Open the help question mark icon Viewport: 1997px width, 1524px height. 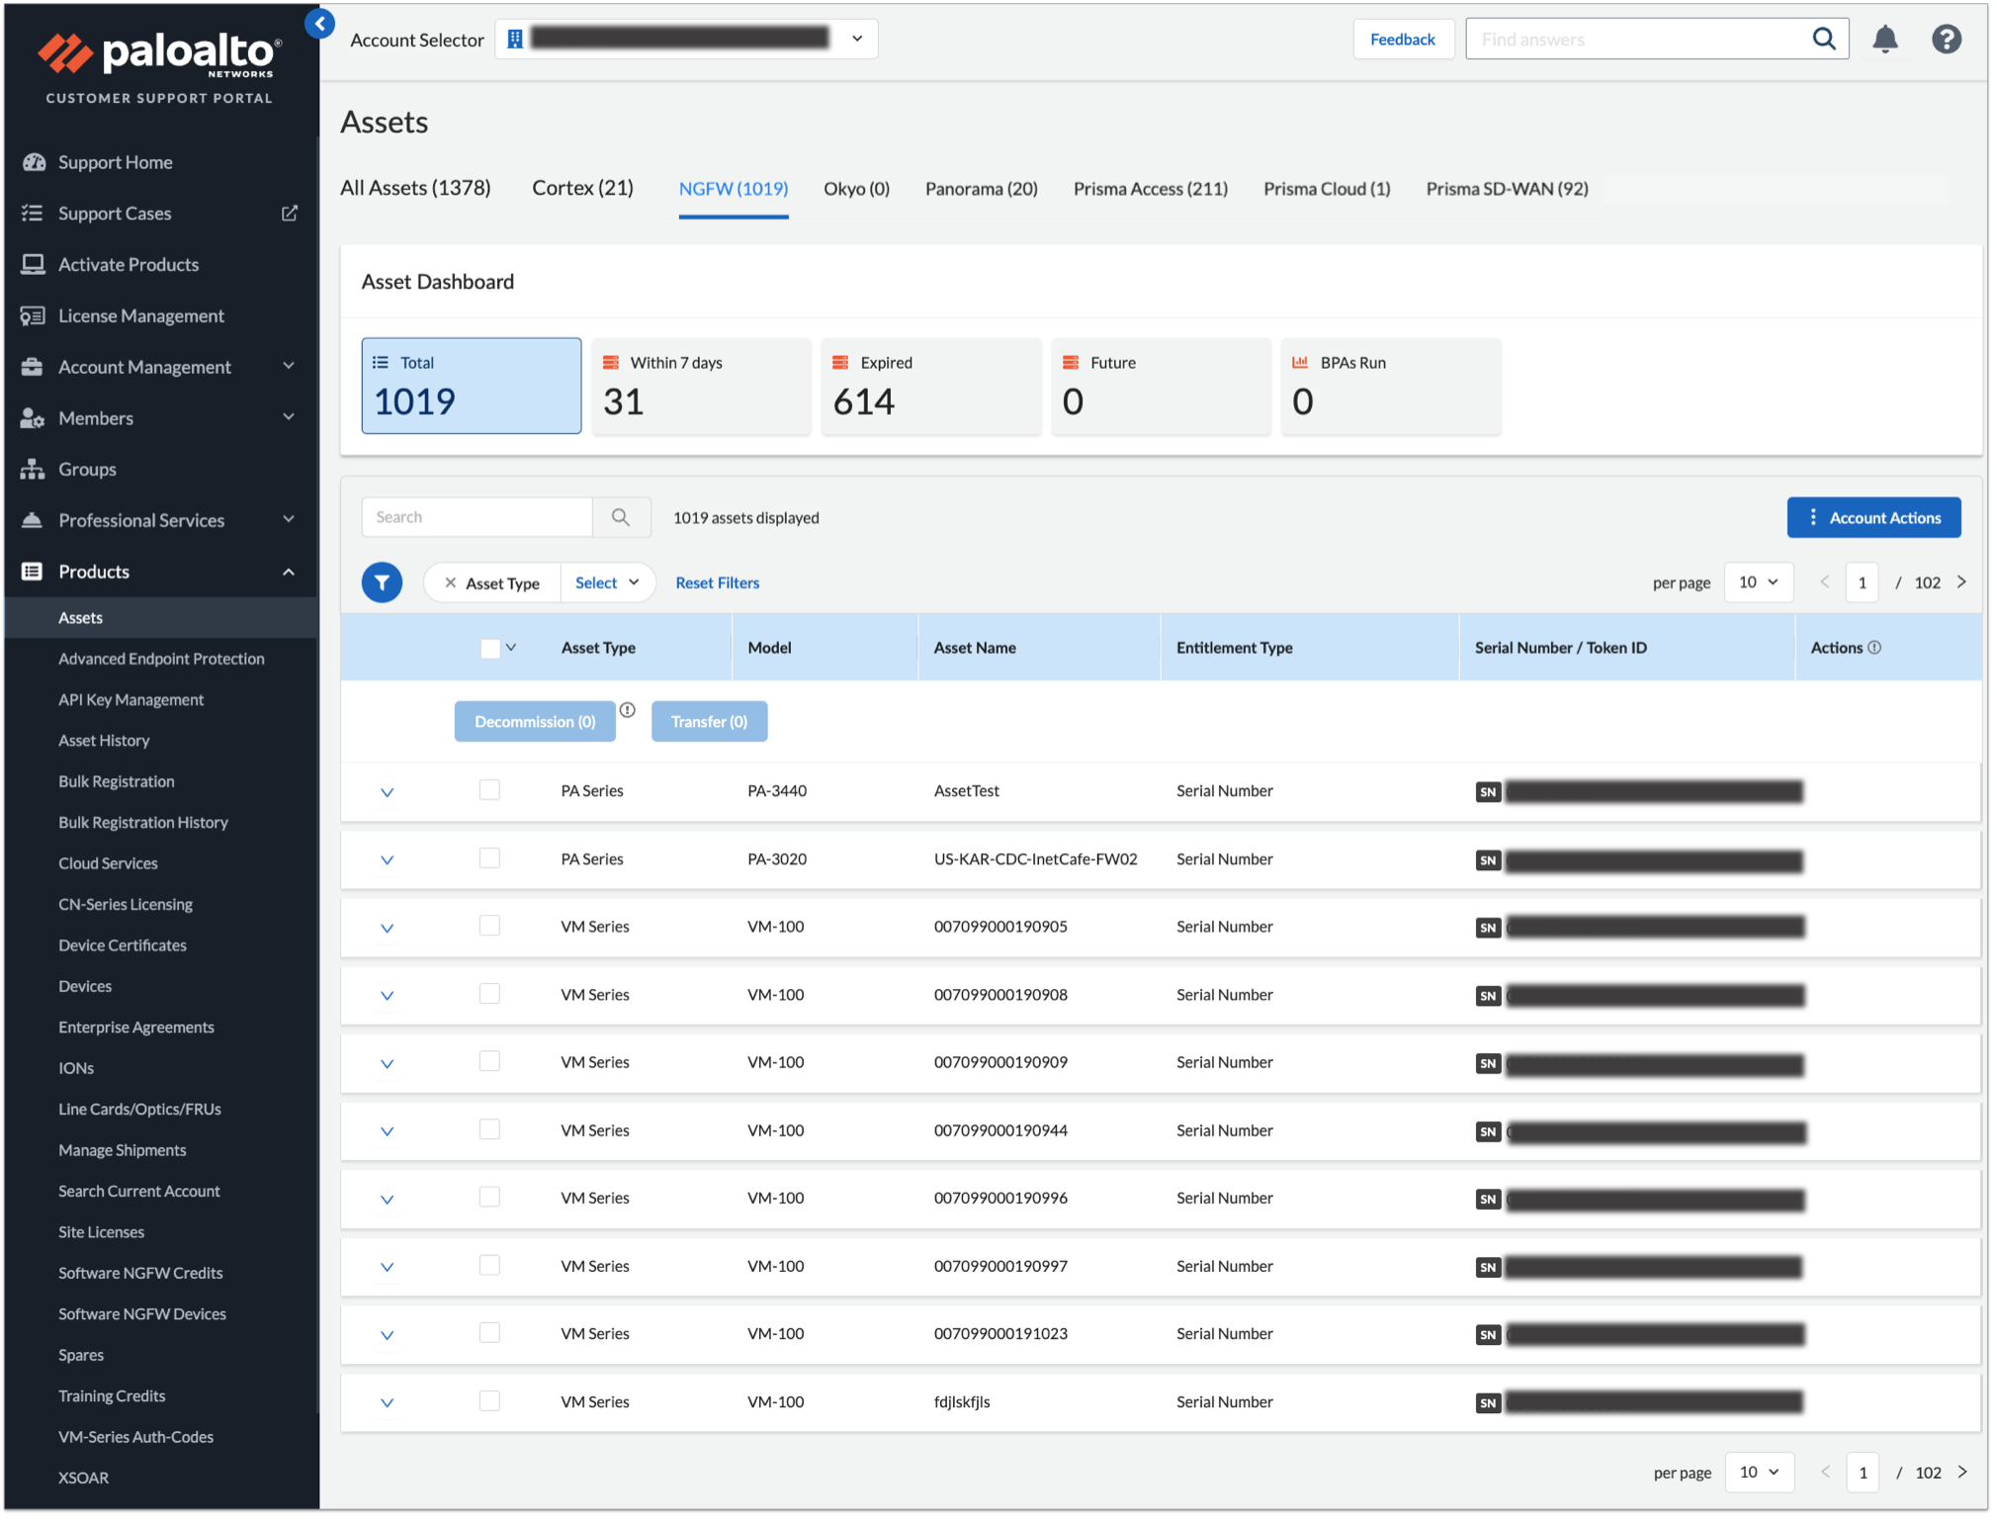pyautogui.click(x=1946, y=40)
